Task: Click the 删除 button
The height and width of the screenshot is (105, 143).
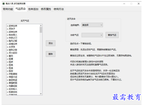Action: (51, 54)
